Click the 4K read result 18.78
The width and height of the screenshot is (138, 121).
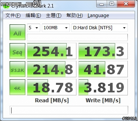pos(52,87)
